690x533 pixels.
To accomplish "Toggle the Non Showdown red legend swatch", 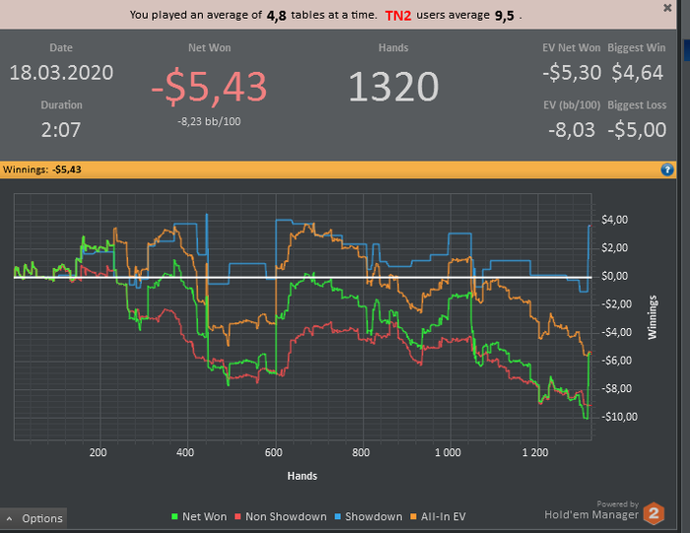I will tap(238, 516).
